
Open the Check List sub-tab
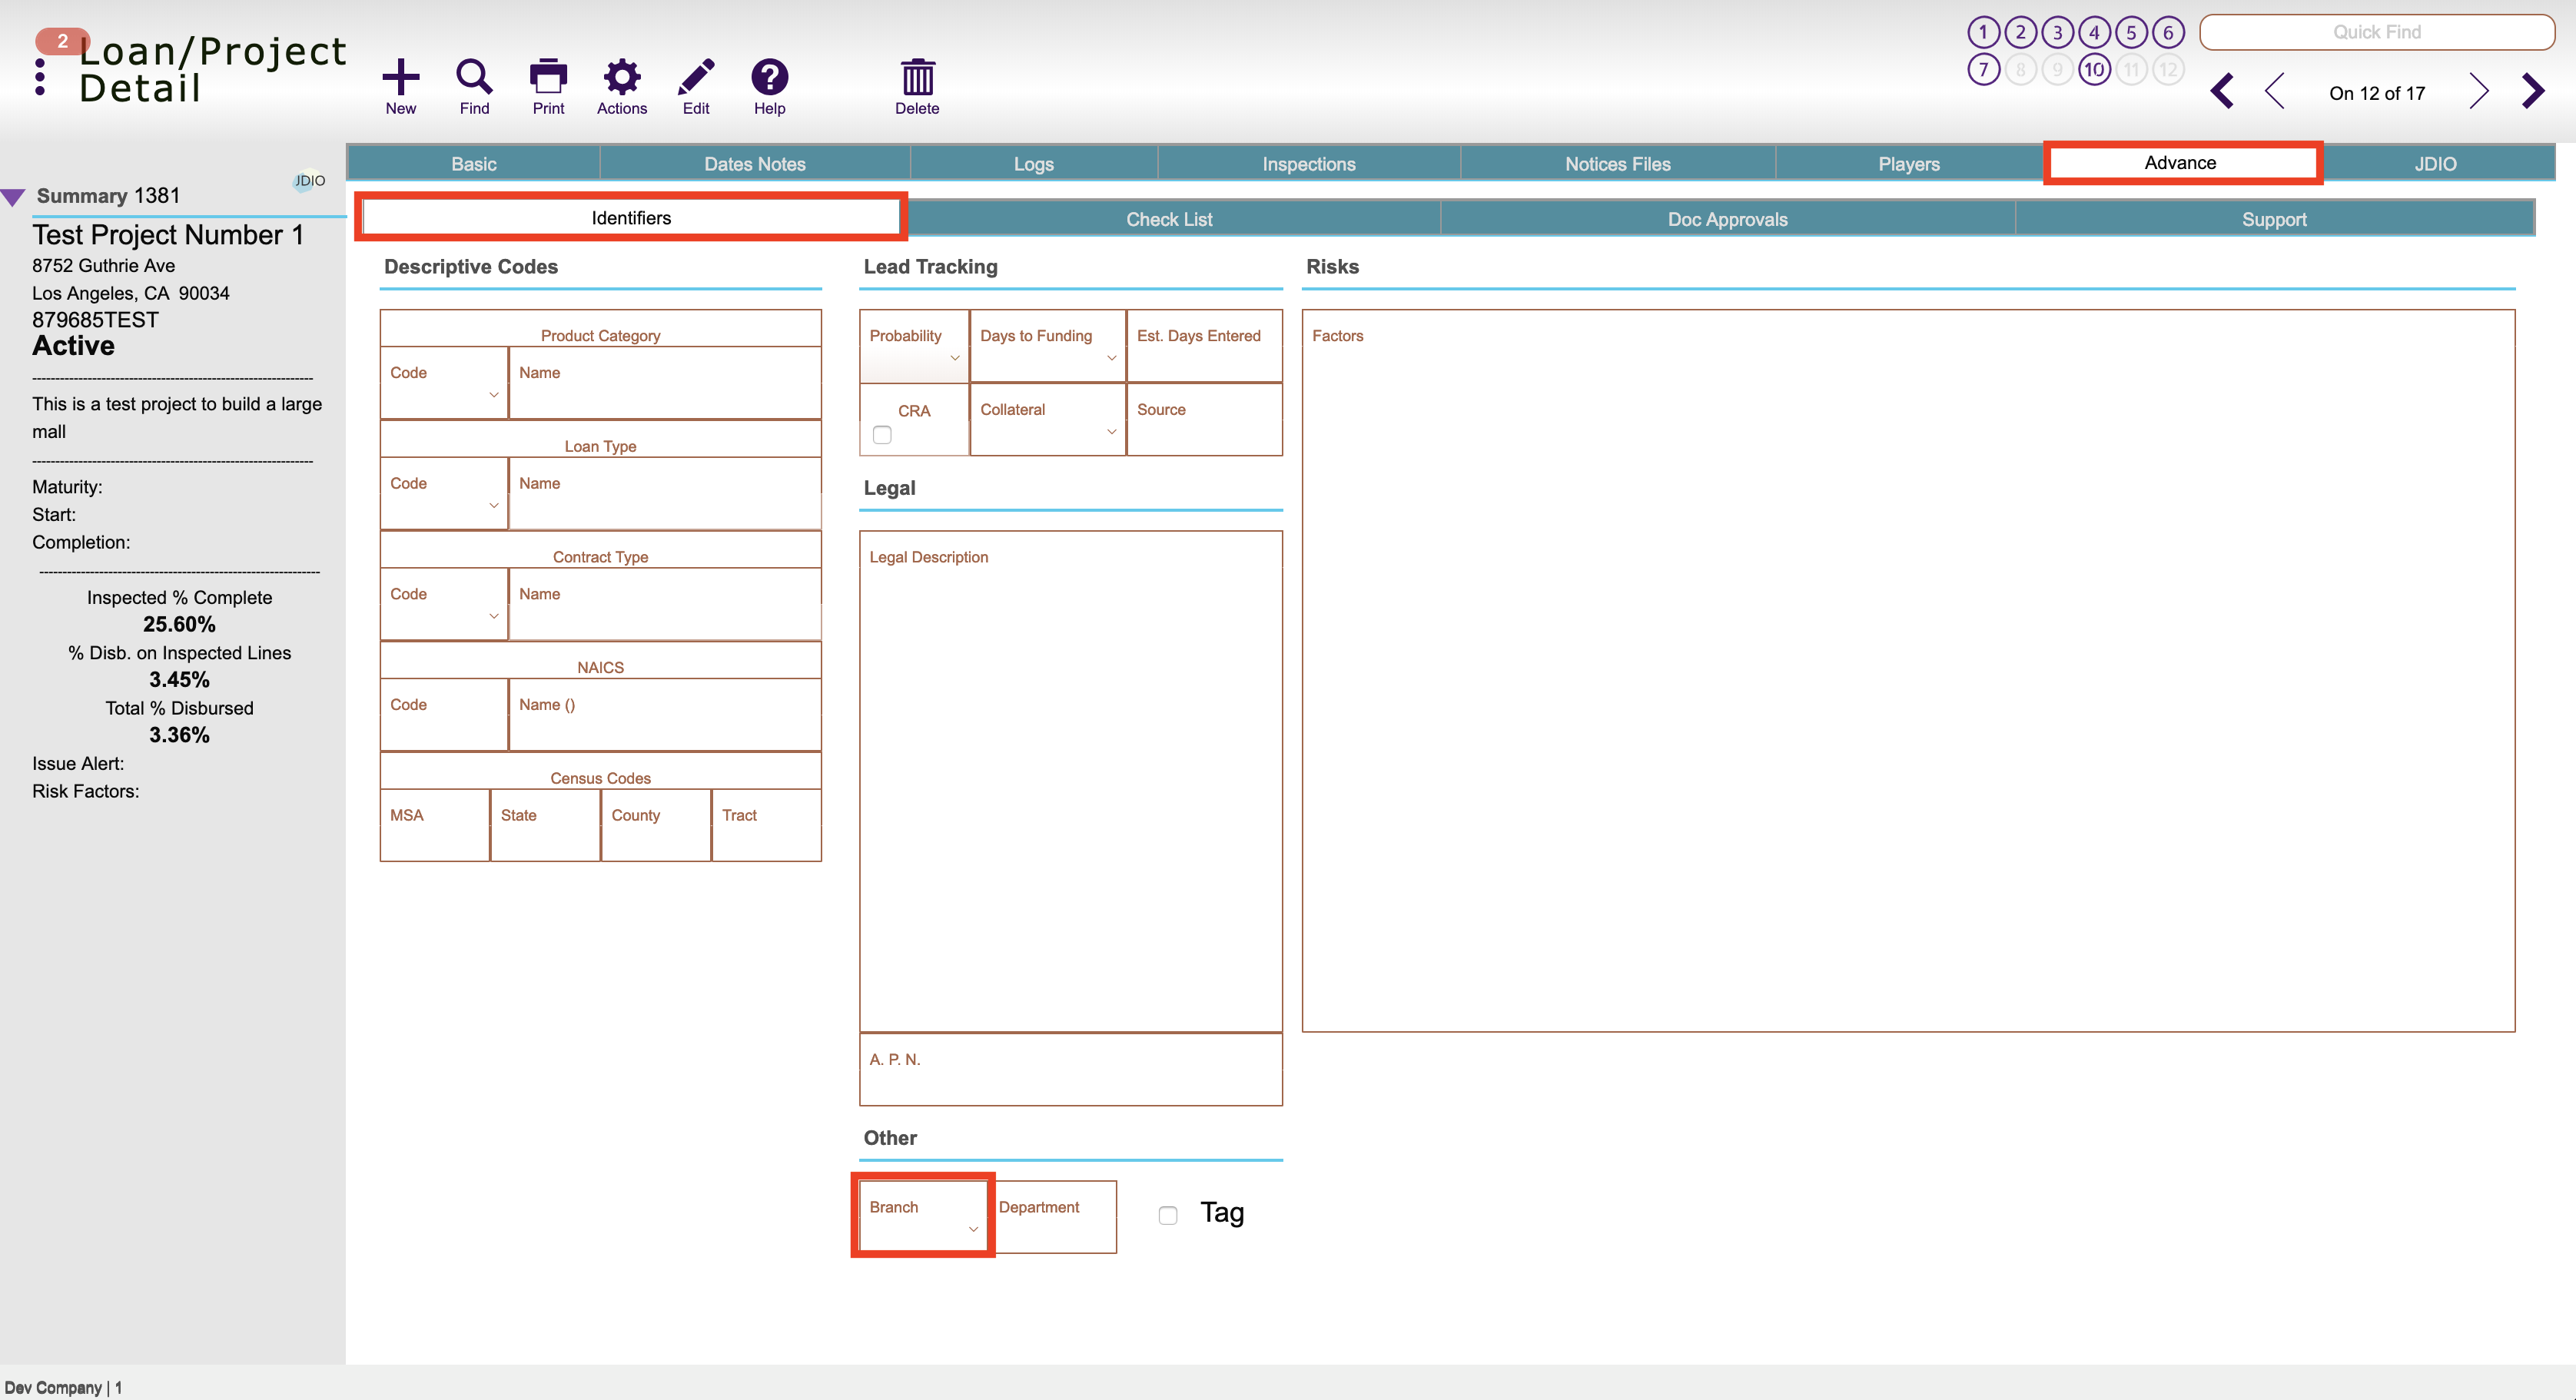coord(1168,219)
